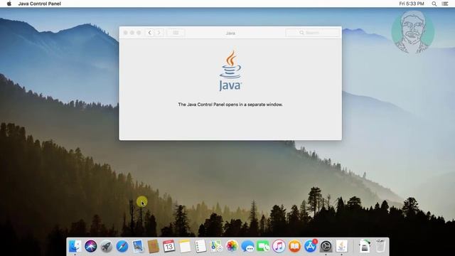Open iBooks orange icon in dock
This screenshot has width=455, height=256.
pos(294,247)
